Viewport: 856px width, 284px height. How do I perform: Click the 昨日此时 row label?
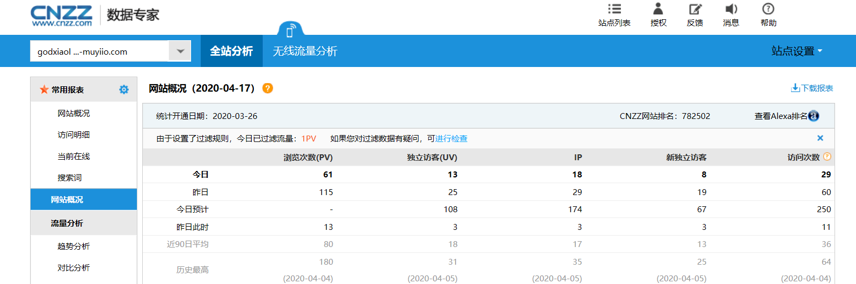click(x=193, y=227)
